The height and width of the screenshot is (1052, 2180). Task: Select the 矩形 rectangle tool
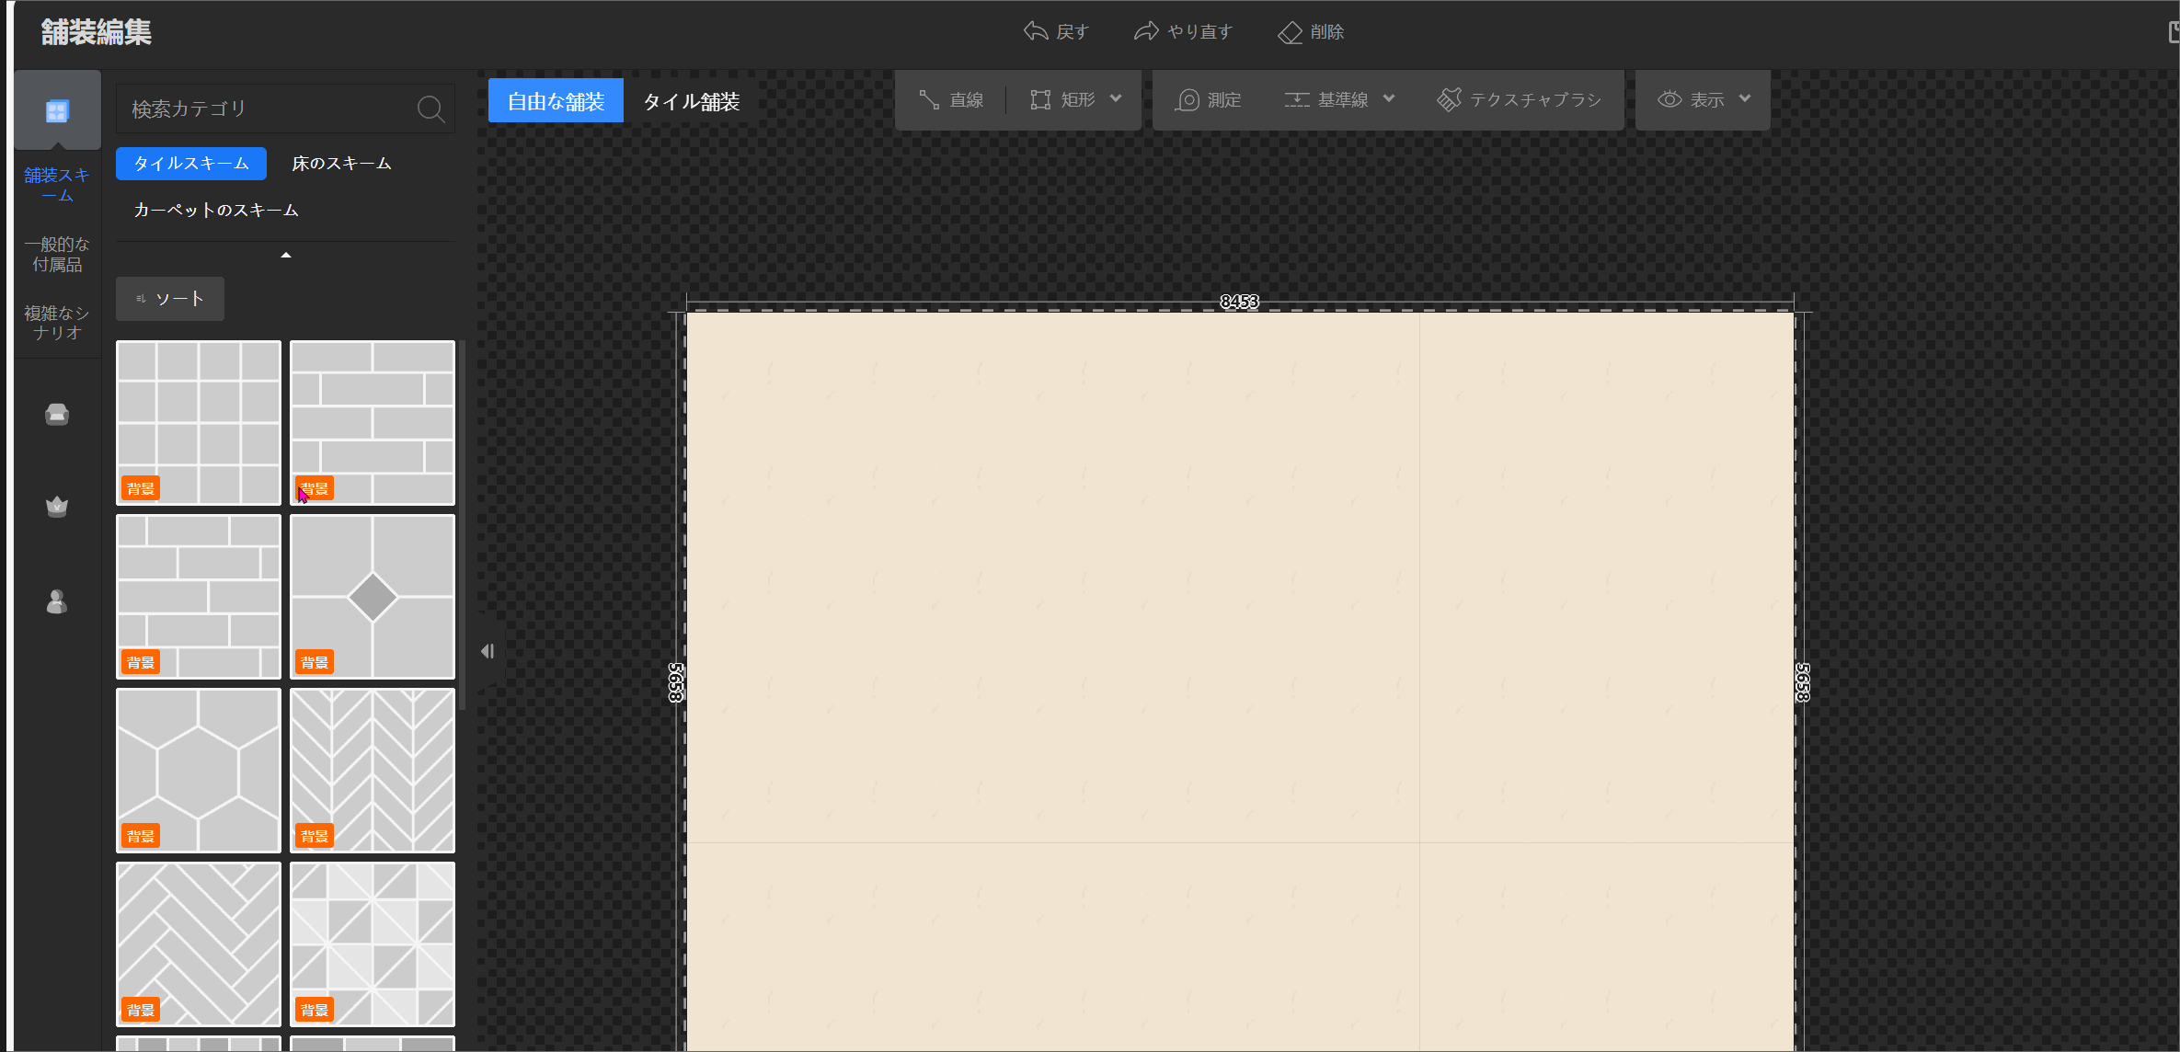pos(1062,99)
